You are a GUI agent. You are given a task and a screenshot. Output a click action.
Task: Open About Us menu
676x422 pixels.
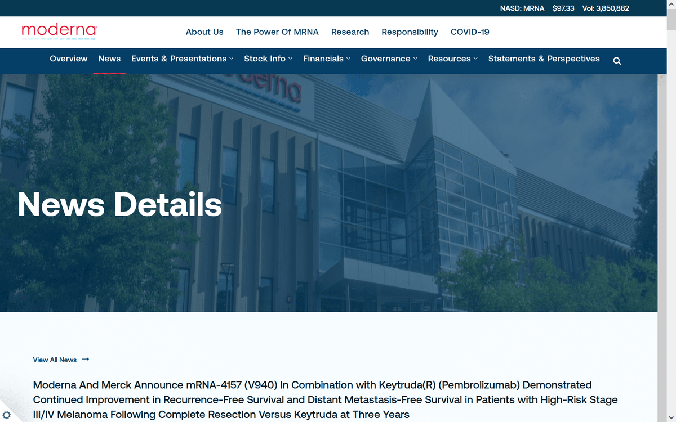coord(204,32)
